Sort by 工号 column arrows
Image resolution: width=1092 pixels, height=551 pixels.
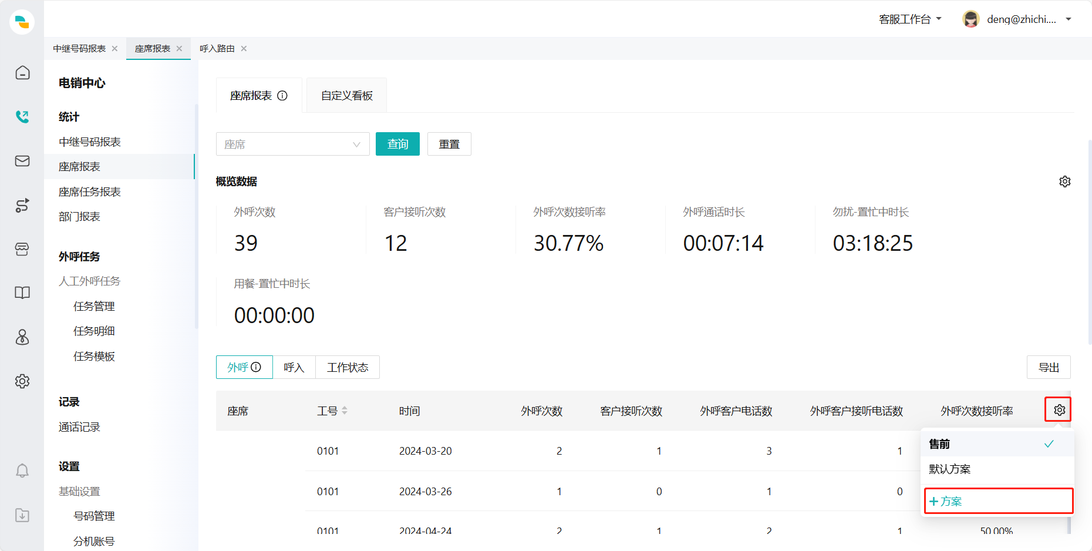345,411
